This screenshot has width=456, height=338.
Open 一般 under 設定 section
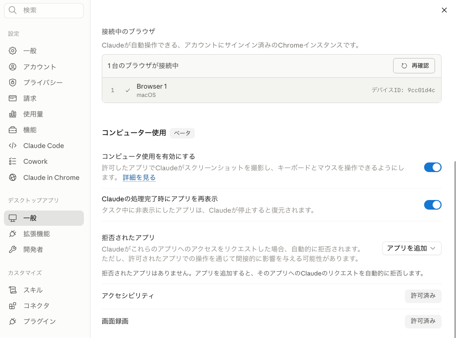(x=44, y=51)
